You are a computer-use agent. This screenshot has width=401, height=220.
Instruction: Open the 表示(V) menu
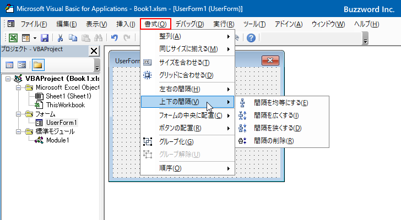(x=96, y=24)
